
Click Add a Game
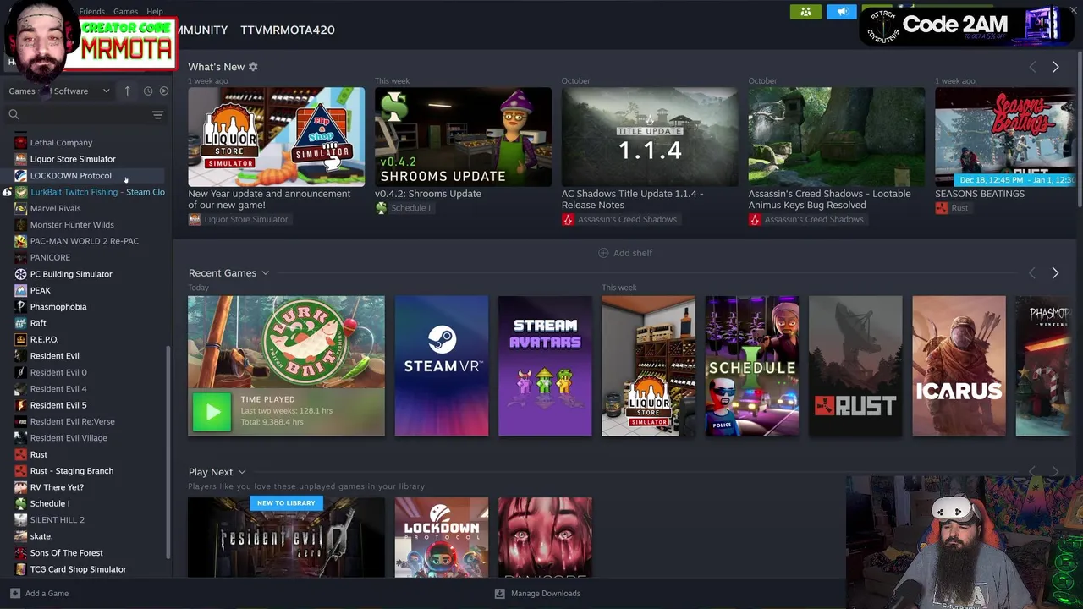coord(39,593)
